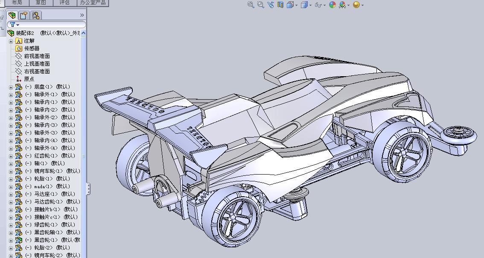Select 轮胎<2> component
Viewport: 484px width, 258px height.
pyautogui.click(x=47, y=247)
